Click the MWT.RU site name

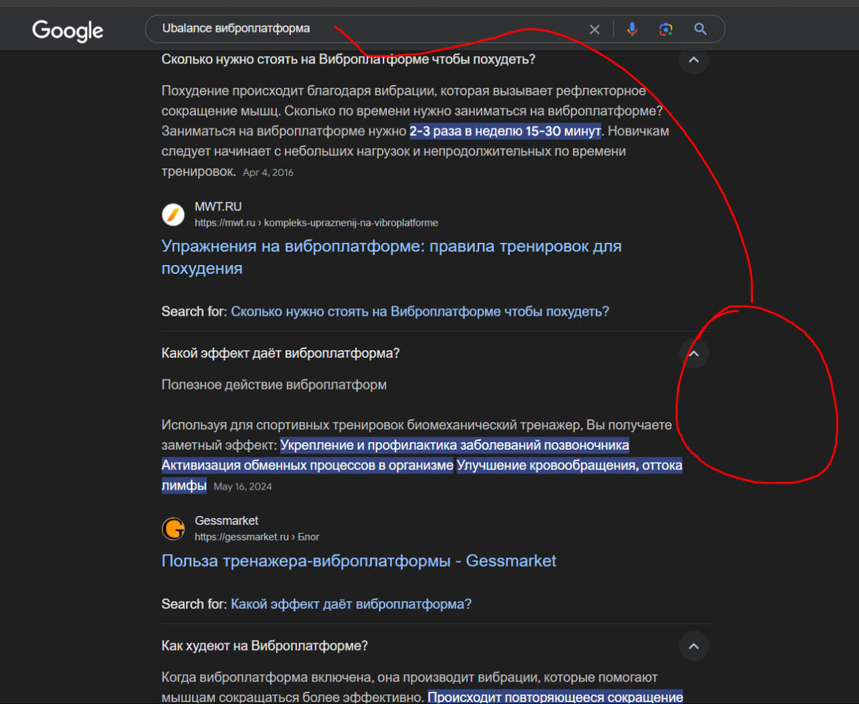tap(218, 207)
